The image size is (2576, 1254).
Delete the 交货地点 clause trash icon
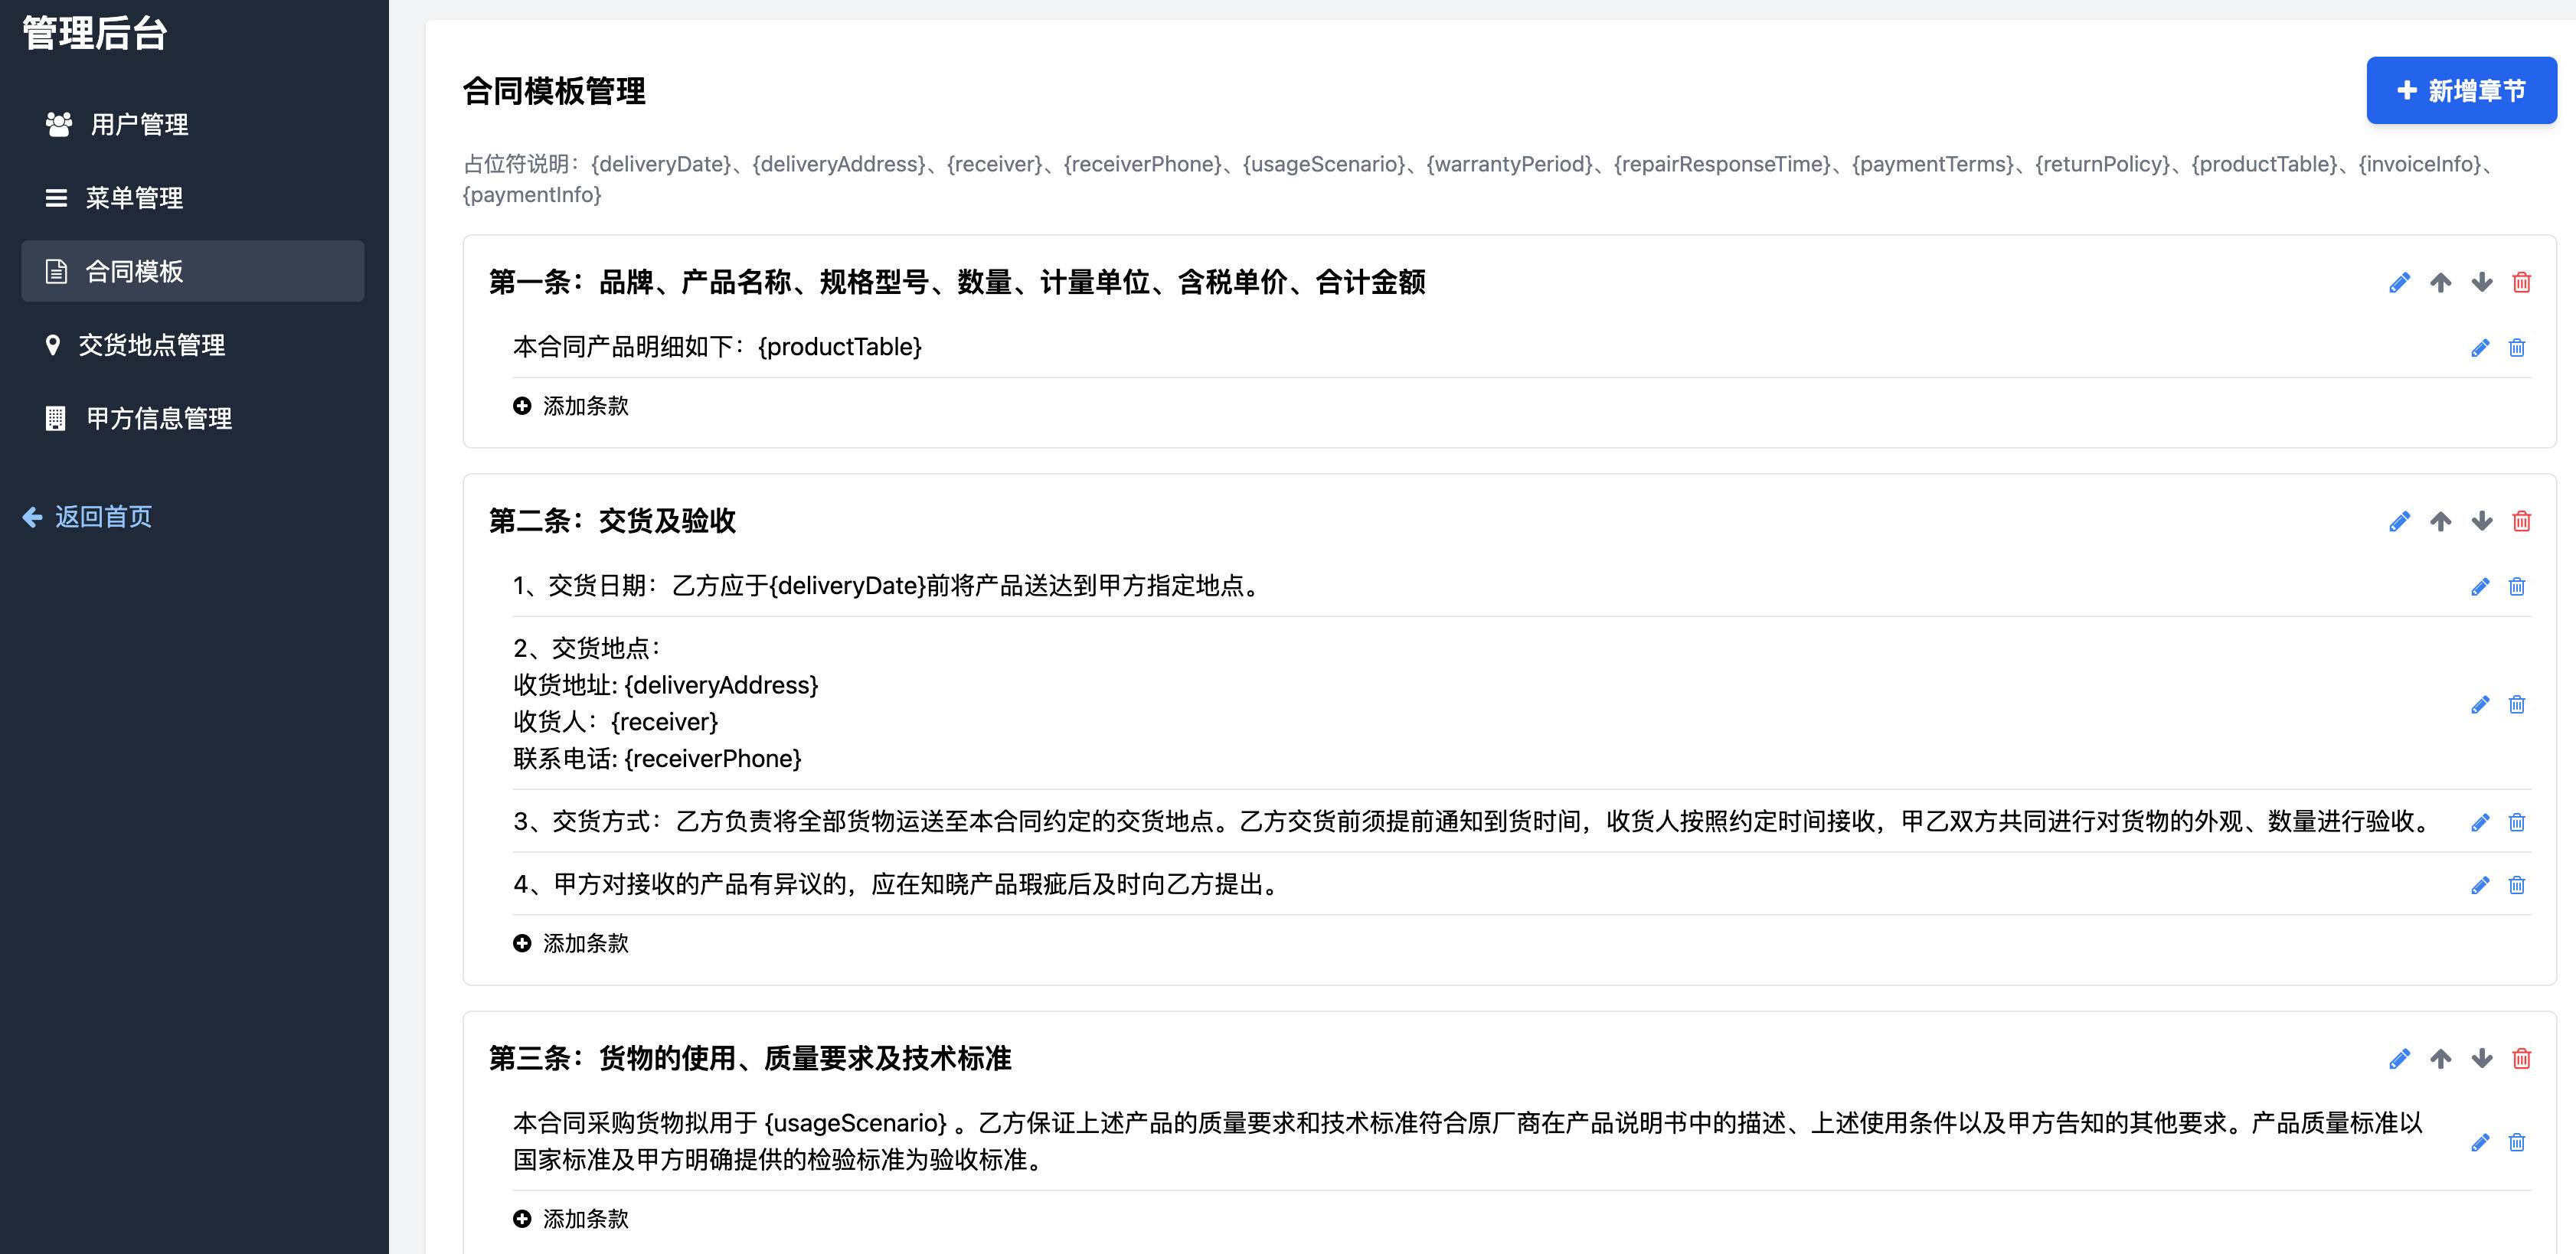pyautogui.click(x=2517, y=705)
